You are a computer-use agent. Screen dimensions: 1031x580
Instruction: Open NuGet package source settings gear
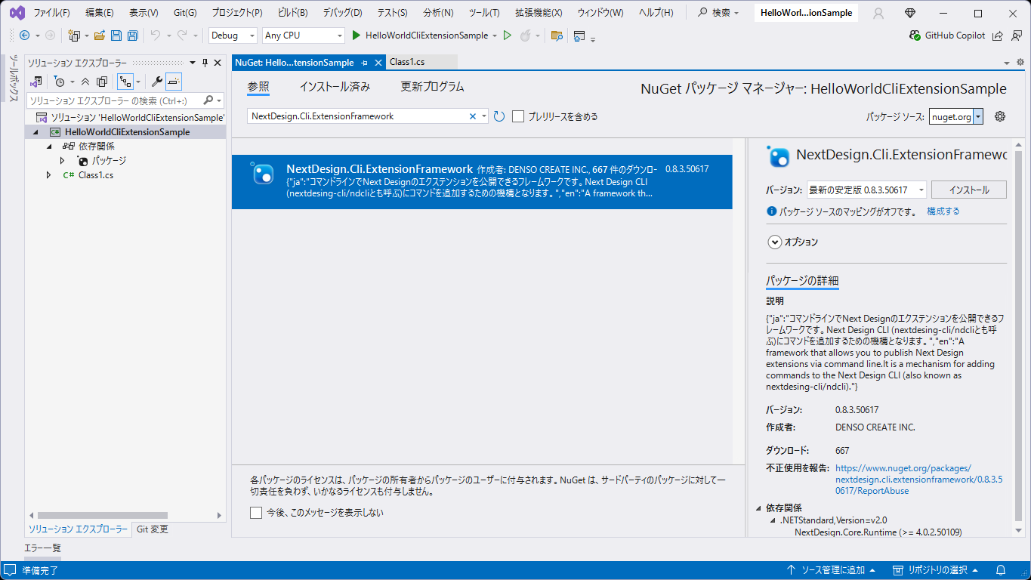[1000, 116]
